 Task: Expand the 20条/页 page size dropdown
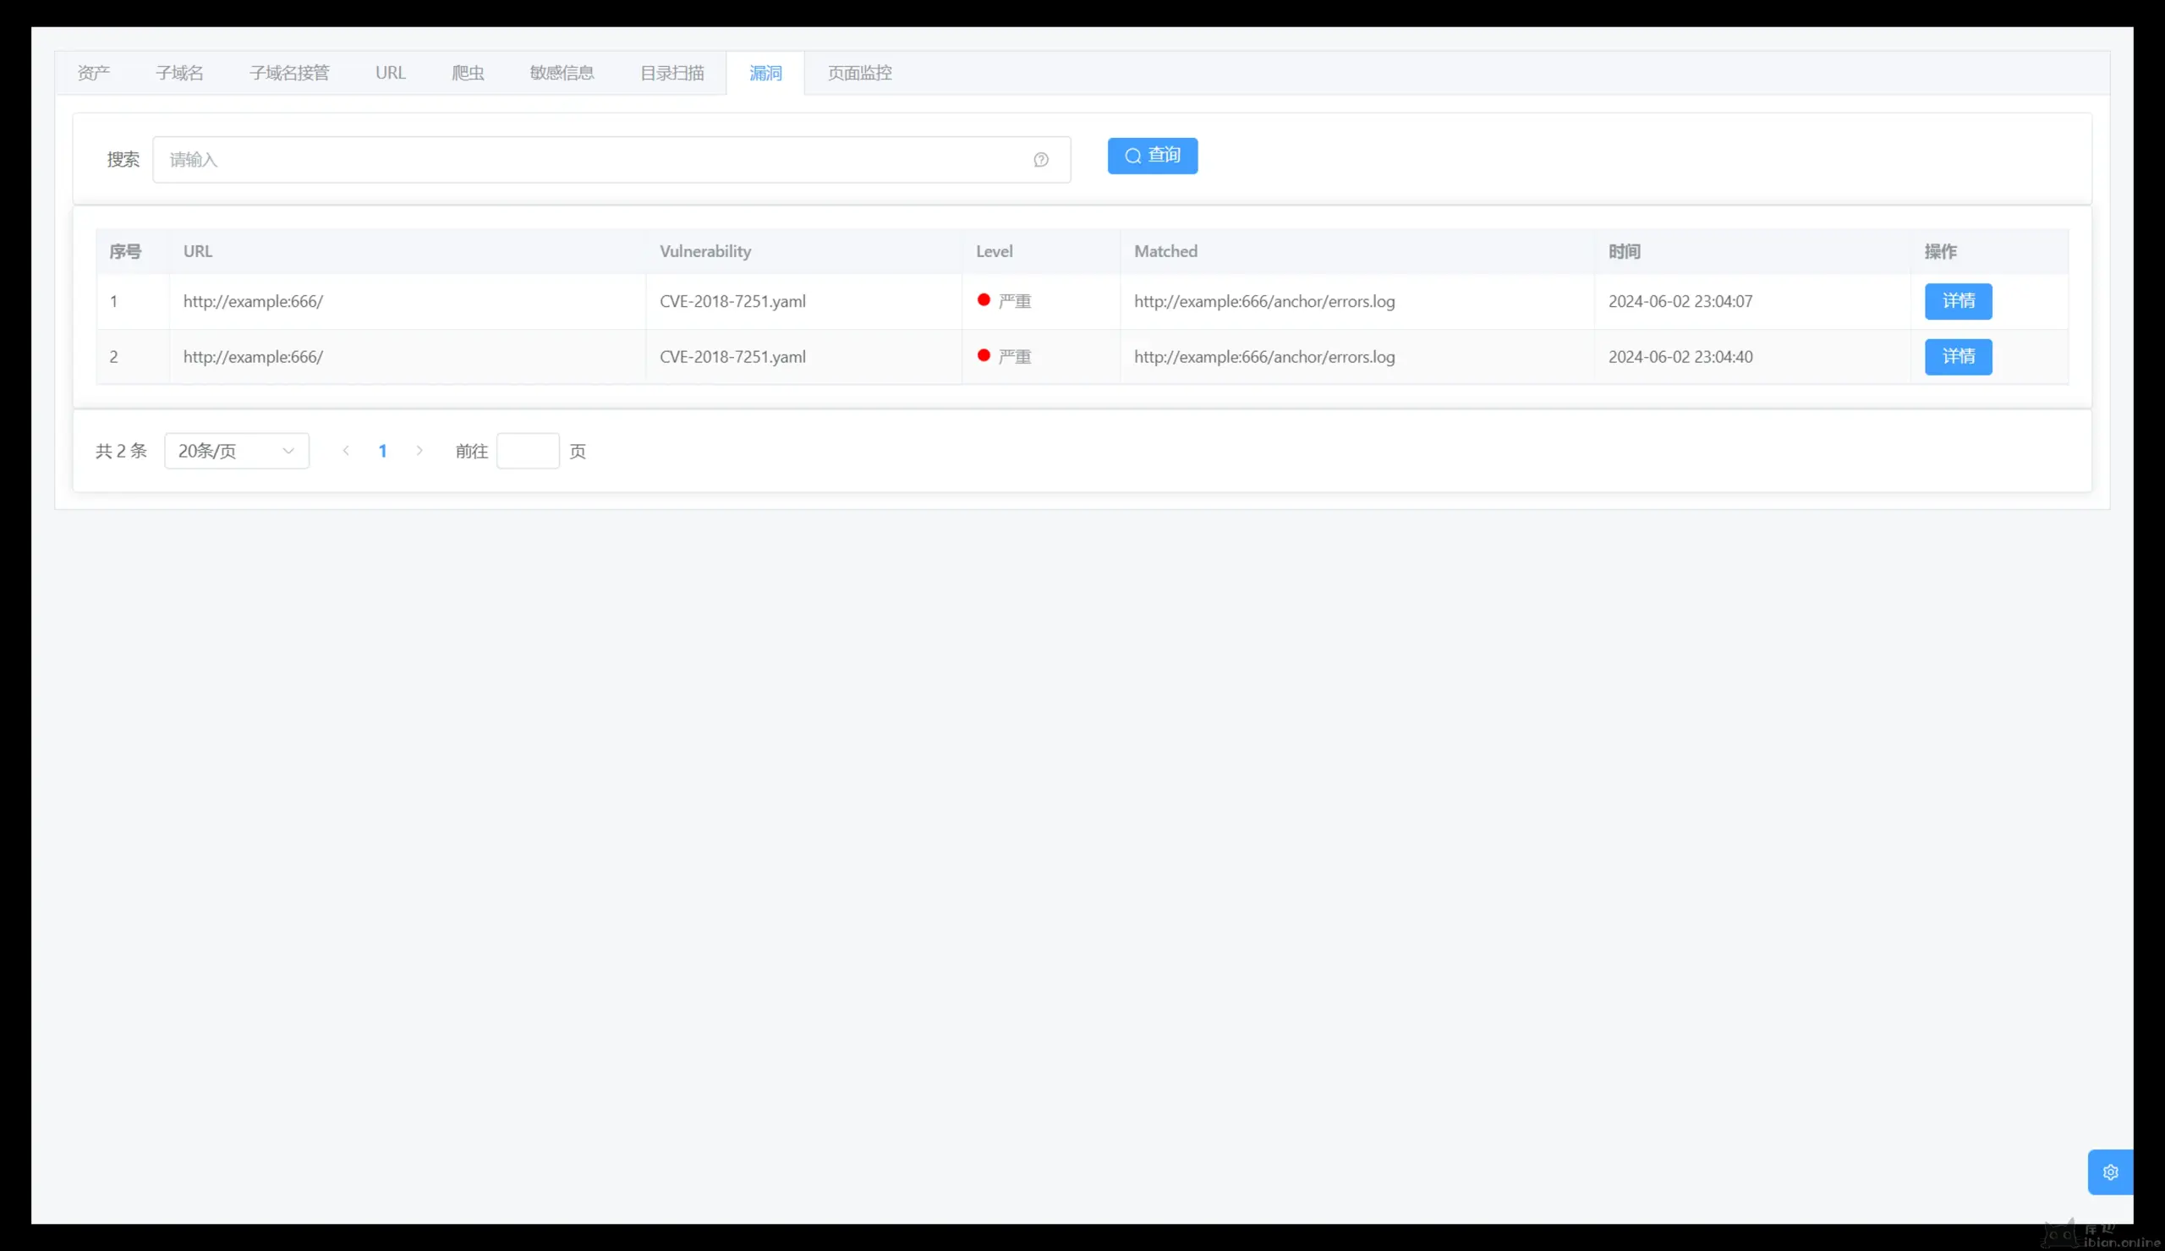coord(236,451)
